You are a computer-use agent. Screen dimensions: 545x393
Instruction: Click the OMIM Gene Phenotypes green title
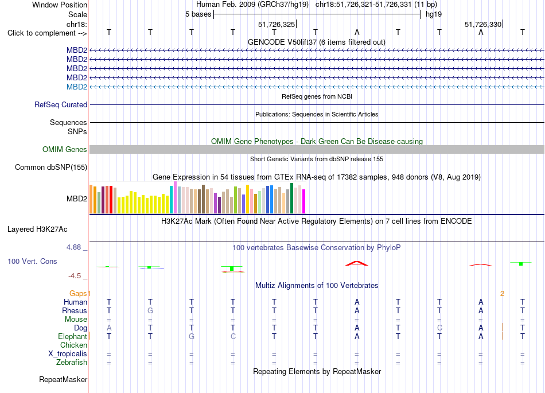coord(317,142)
